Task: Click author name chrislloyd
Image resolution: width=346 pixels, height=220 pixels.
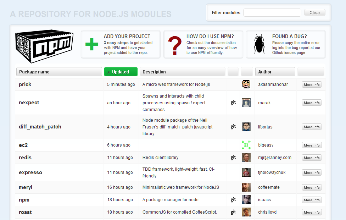Action: point(267,212)
